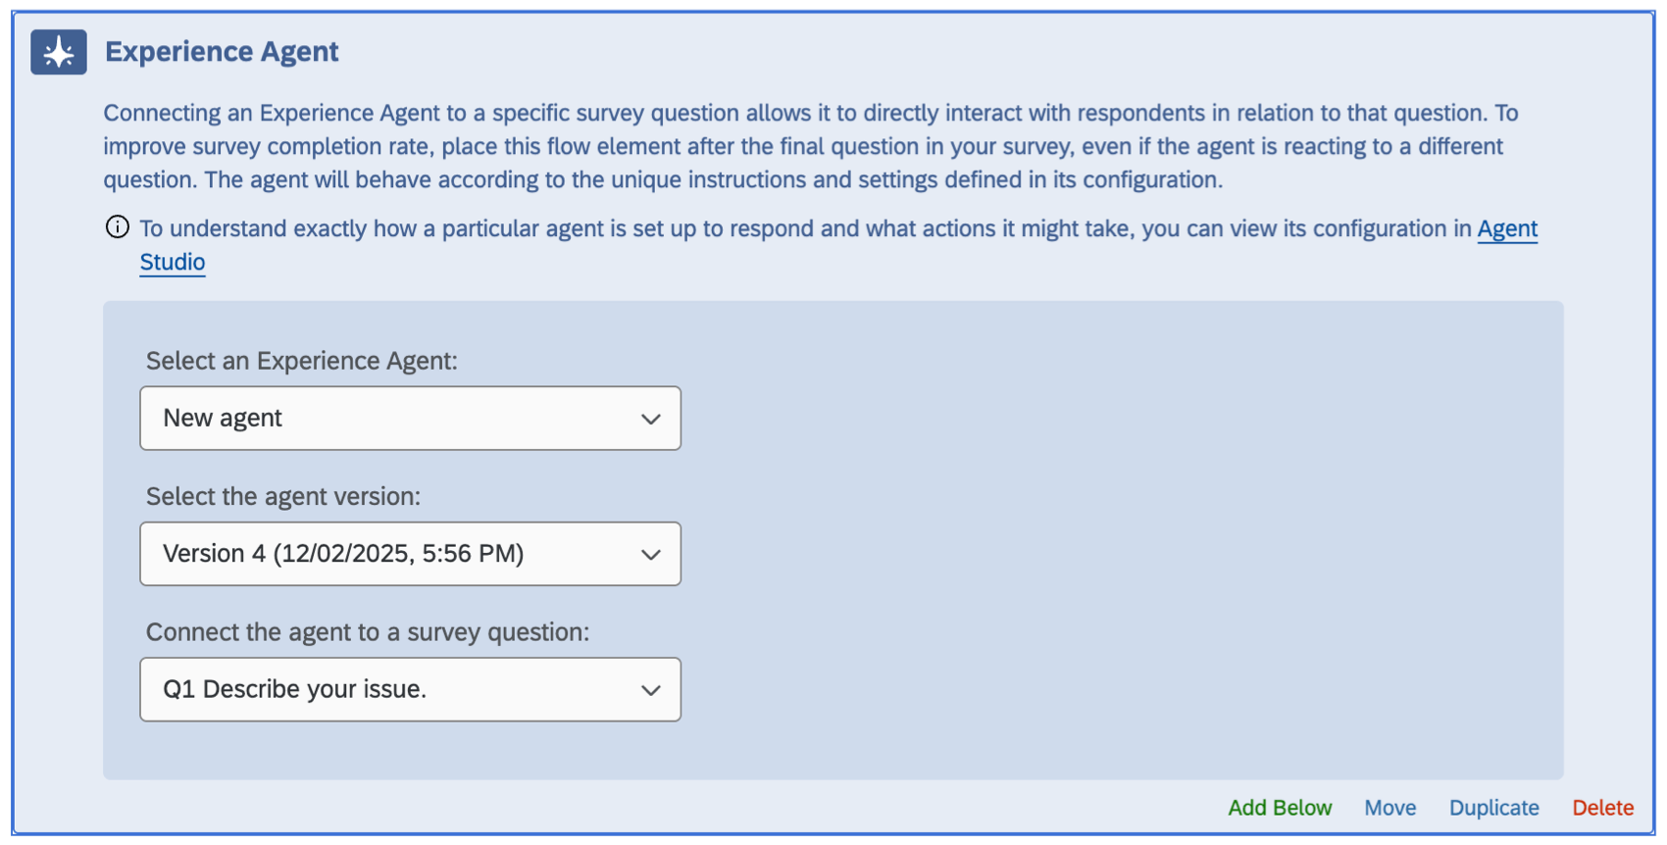Click the Duplicate button

coord(1492,807)
